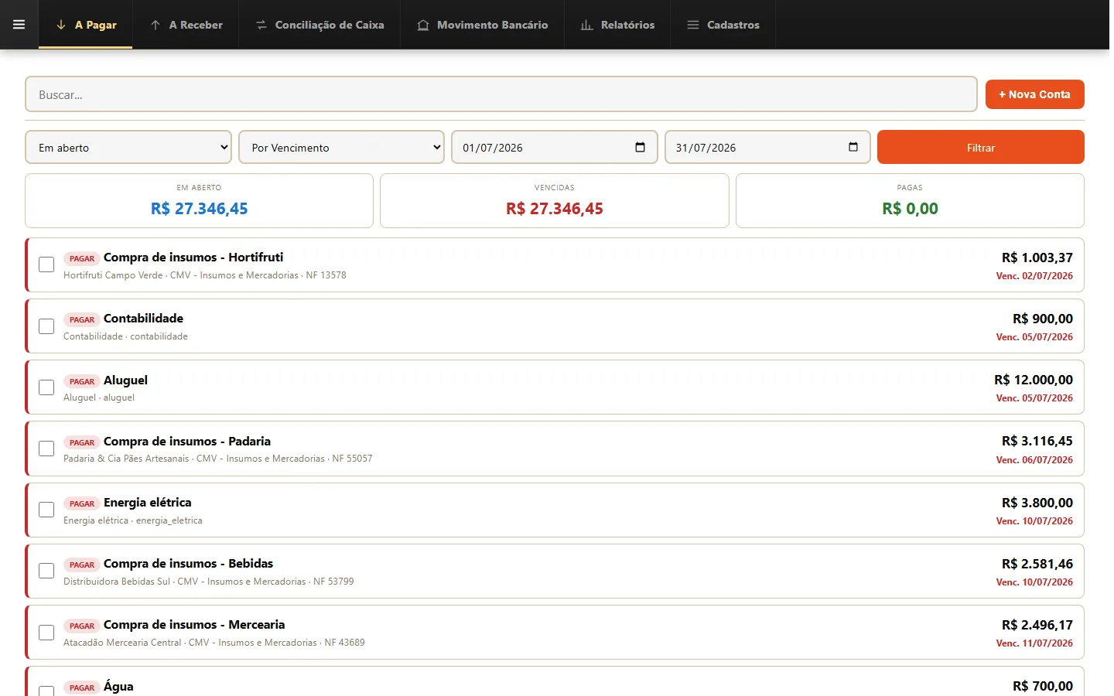Screen dimensions: 1114x696
Task: Click the PAGAR badge on Aluguel row
Action: 81,381
